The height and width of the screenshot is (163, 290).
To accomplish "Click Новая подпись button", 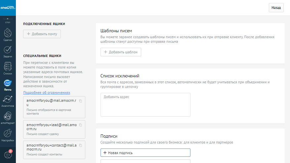I will tap(145, 153).
